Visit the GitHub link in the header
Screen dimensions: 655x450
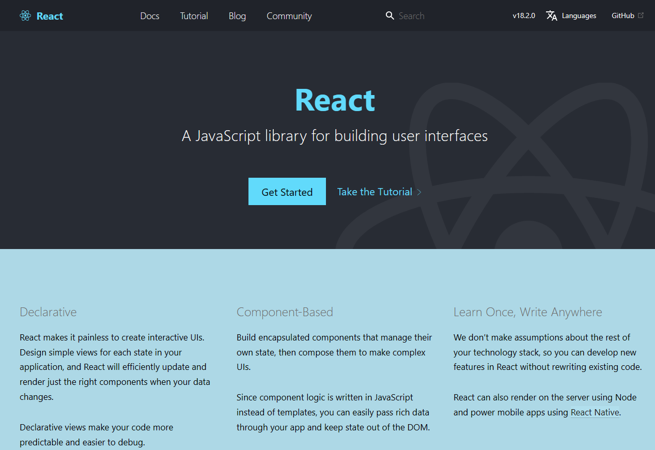point(622,16)
